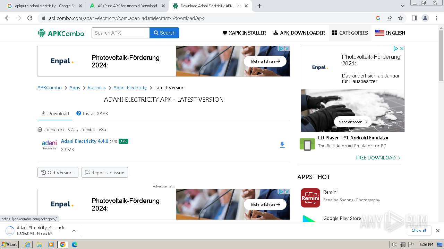Reload the page with the refresh icon

pyautogui.click(x=30, y=18)
